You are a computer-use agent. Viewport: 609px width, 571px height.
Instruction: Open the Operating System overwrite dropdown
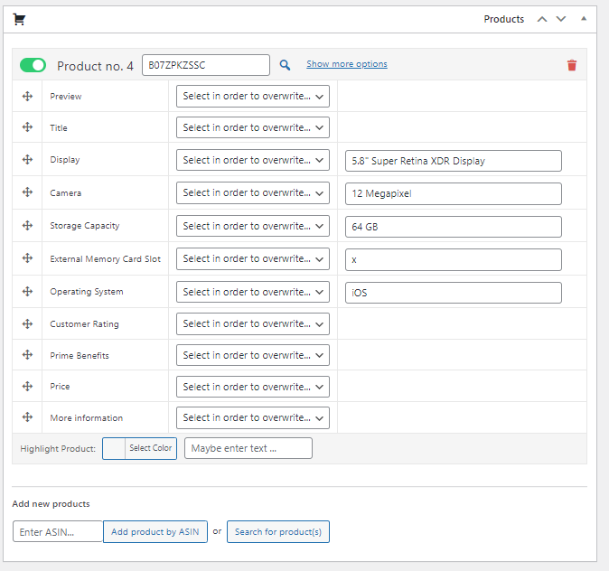point(253,292)
